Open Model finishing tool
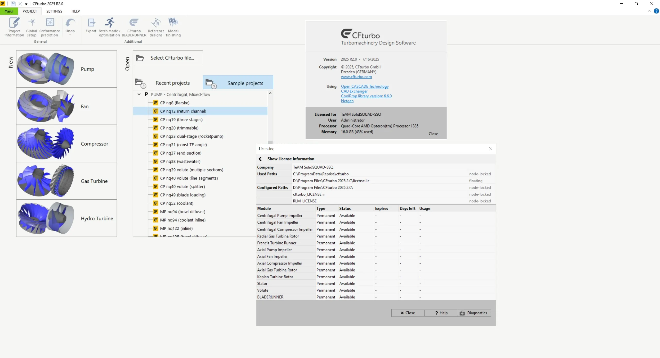Screen dimensions: 660x358 point(173,27)
